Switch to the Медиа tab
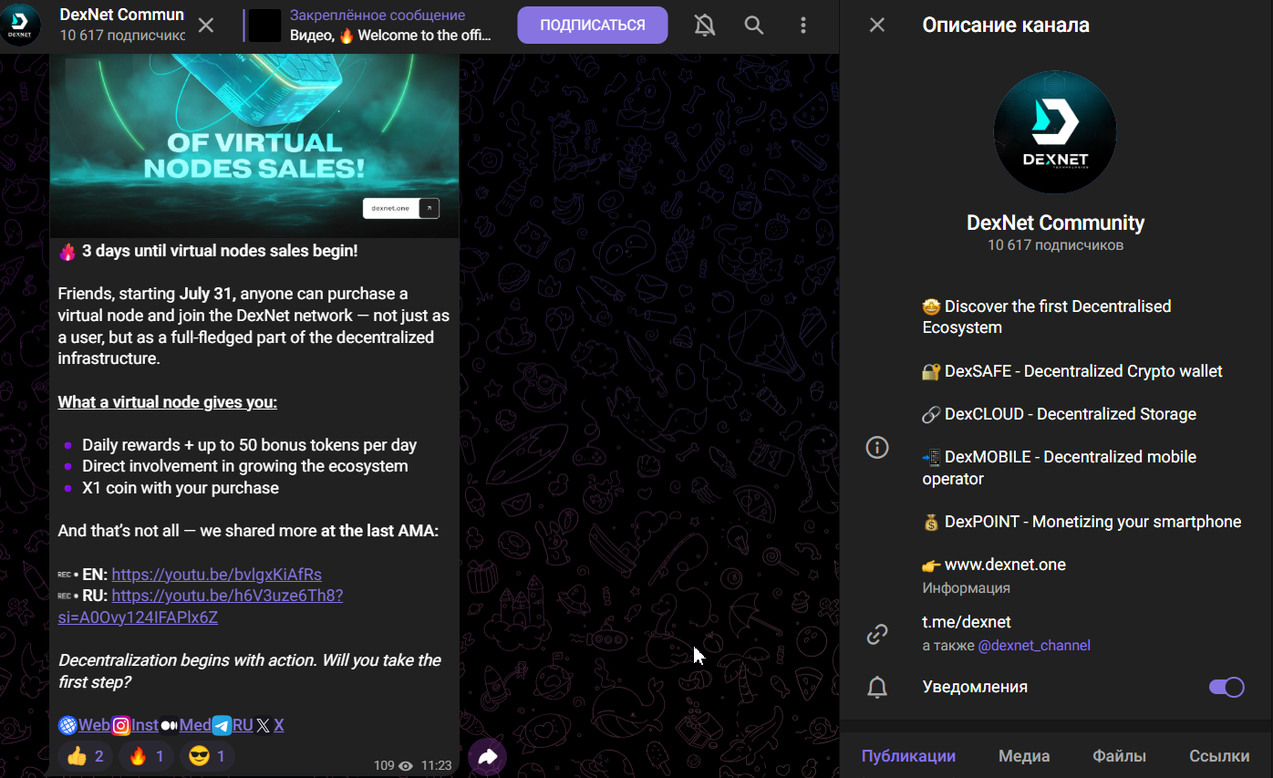 click(x=1024, y=756)
